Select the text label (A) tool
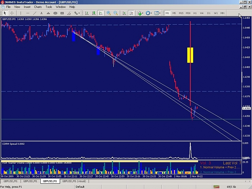 click(42, 13)
